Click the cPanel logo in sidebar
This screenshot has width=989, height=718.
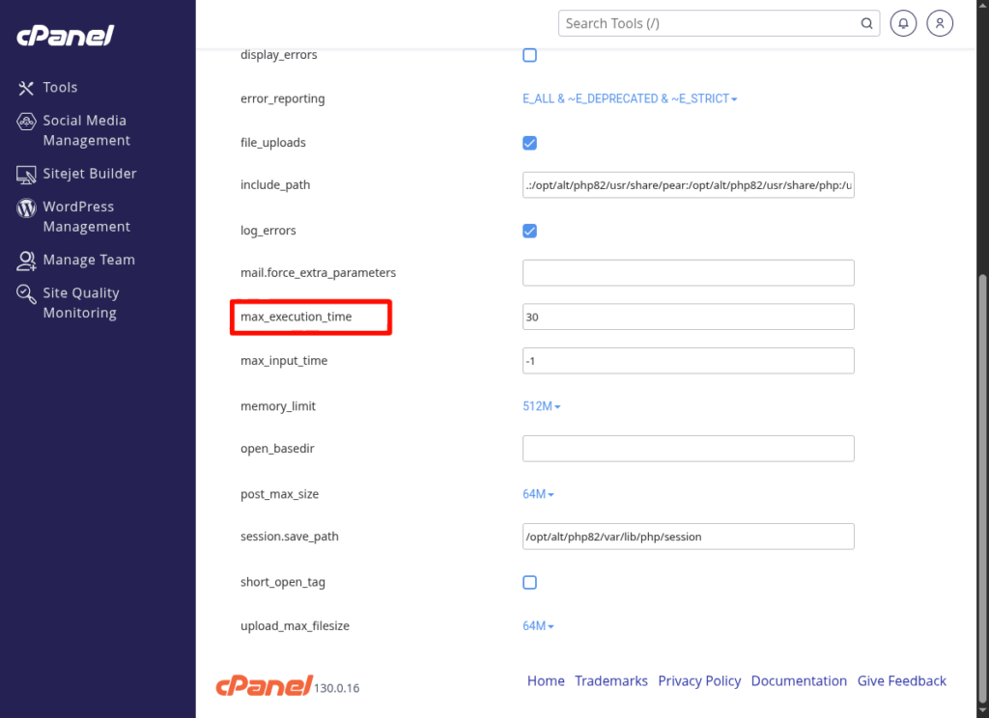(x=66, y=36)
